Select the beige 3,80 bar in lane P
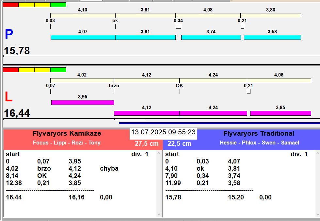This screenshot has width=320, height=221. click(x=271, y=15)
